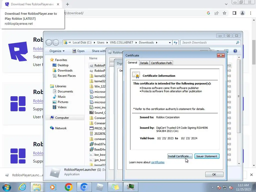Open a new browser tab

(x=67, y=4)
